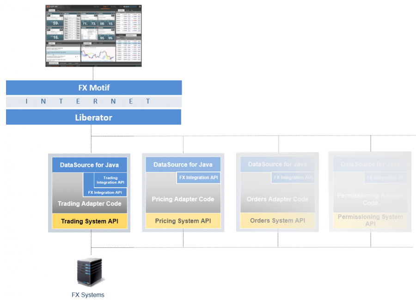
Task: Click the Trading System API block
Action: coord(90,221)
